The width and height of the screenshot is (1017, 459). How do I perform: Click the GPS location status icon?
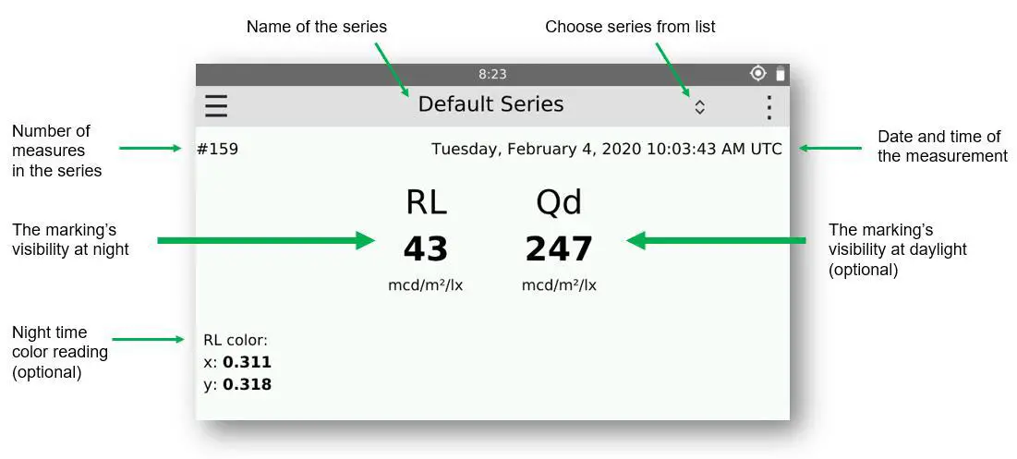(757, 74)
